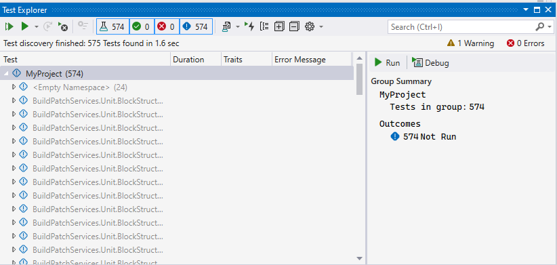Select the MyProject (574) row
The image size is (557, 265).
point(177,73)
